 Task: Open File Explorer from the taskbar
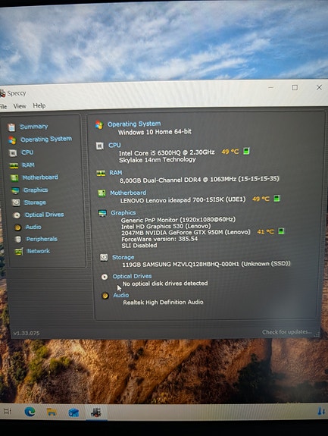point(52,412)
